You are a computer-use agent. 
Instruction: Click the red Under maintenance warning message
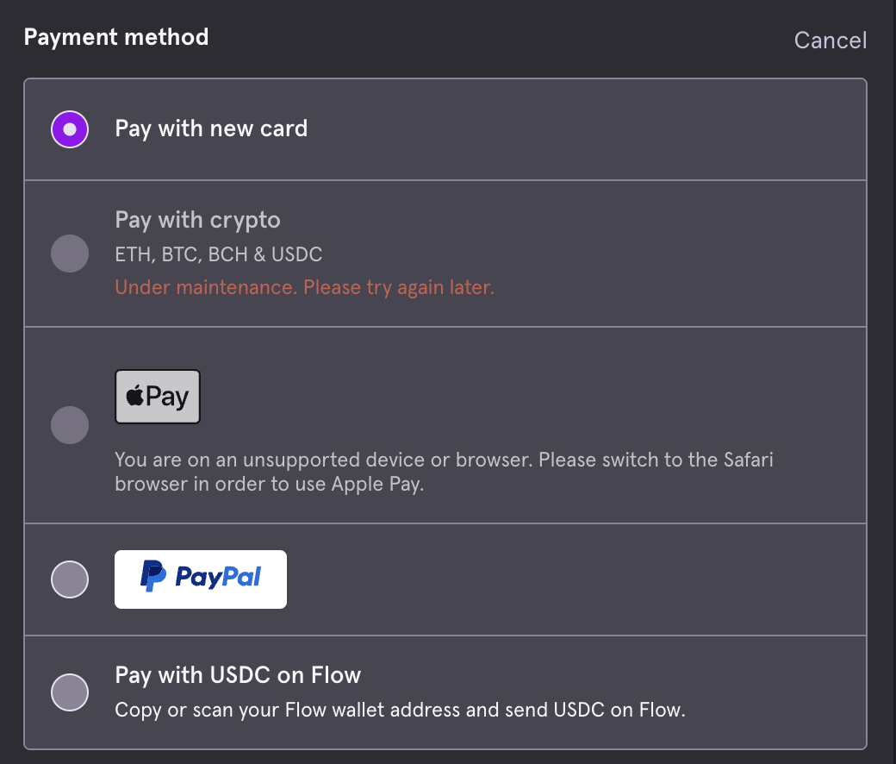[x=305, y=287]
